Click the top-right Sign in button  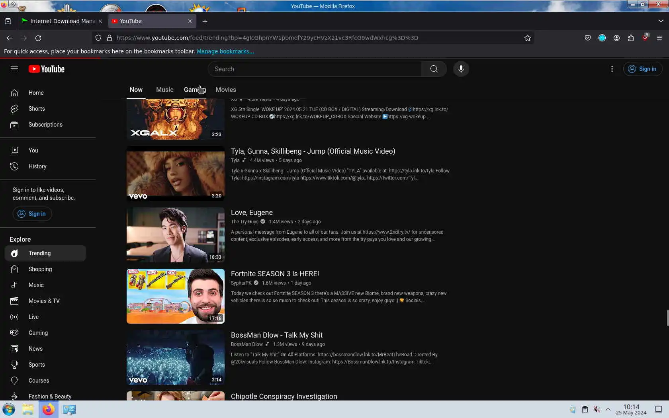(x=642, y=69)
